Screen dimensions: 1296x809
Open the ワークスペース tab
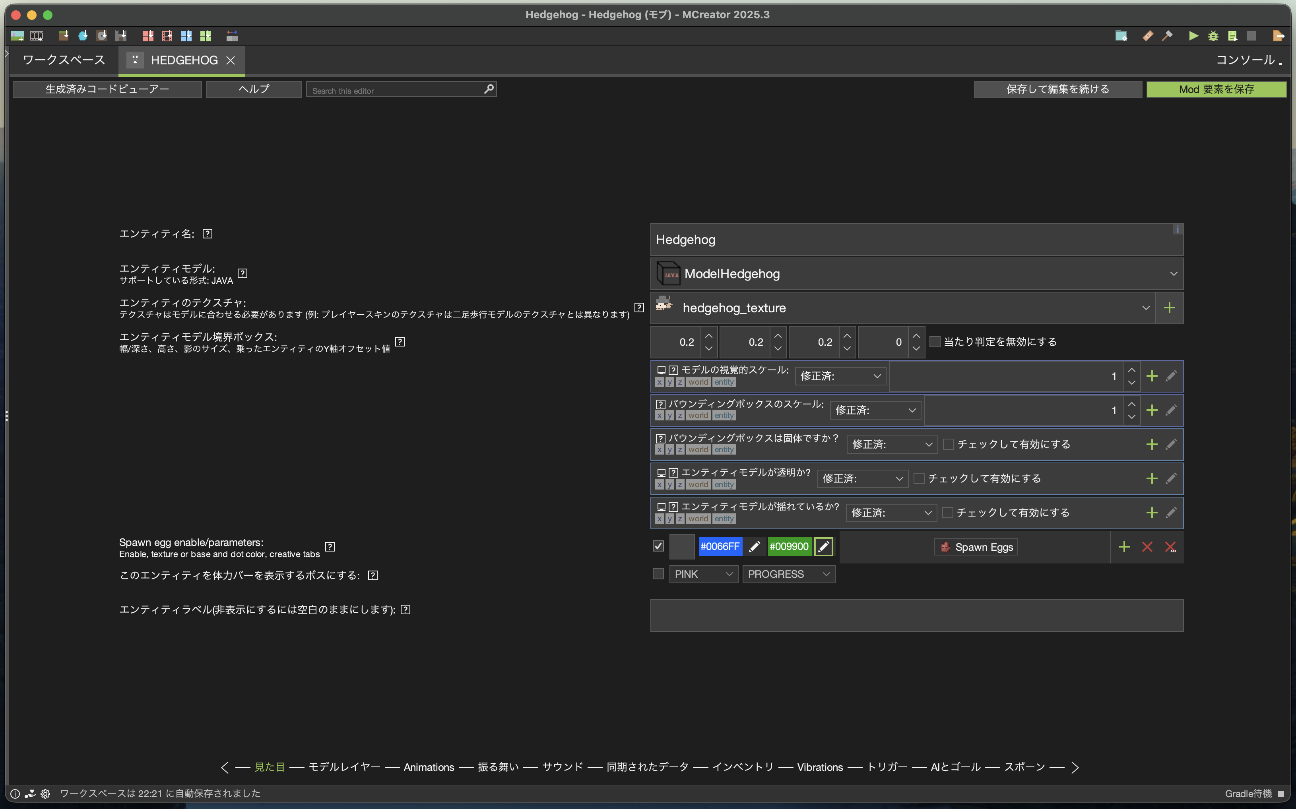pyautogui.click(x=64, y=60)
